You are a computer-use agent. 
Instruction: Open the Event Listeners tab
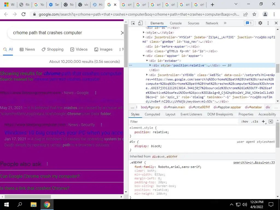coord(191,114)
